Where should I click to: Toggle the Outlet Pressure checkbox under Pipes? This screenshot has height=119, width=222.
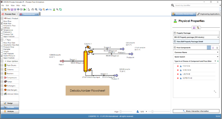click(2, 56)
